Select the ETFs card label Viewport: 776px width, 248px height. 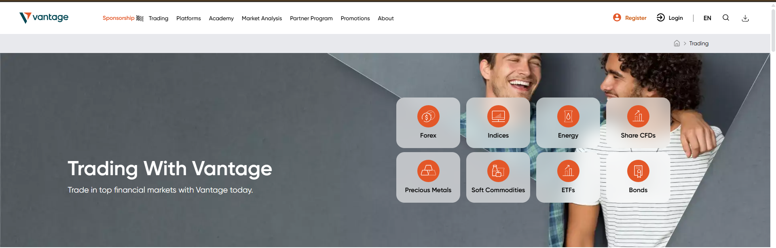pos(568,190)
